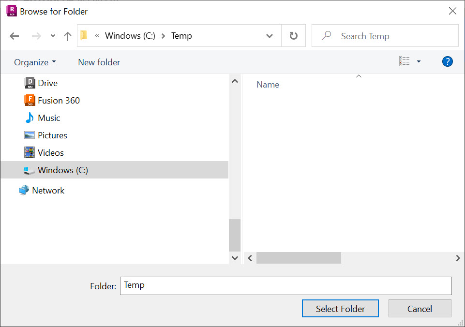Open the Videos folder
Viewport: 465px width, 327px height.
click(x=50, y=152)
